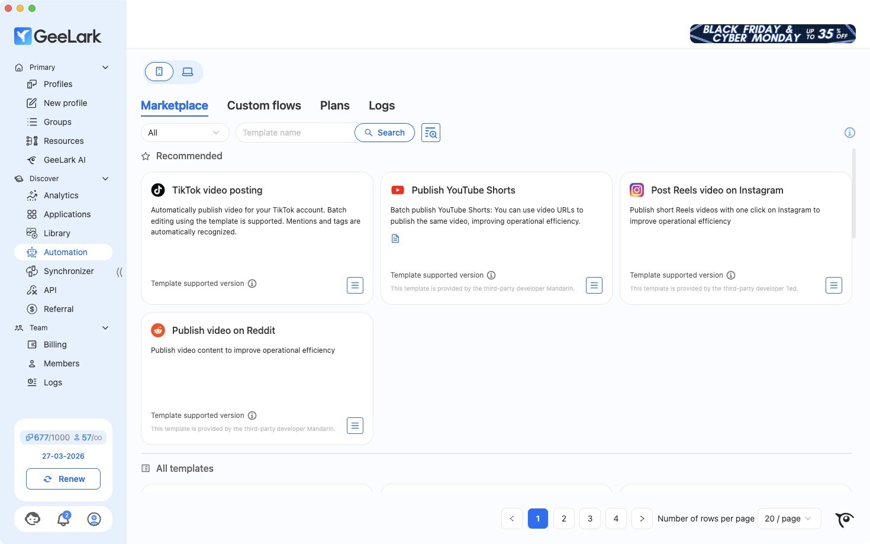870x544 pixels.
Task: Open the Analytics section
Action: [x=60, y=195]
